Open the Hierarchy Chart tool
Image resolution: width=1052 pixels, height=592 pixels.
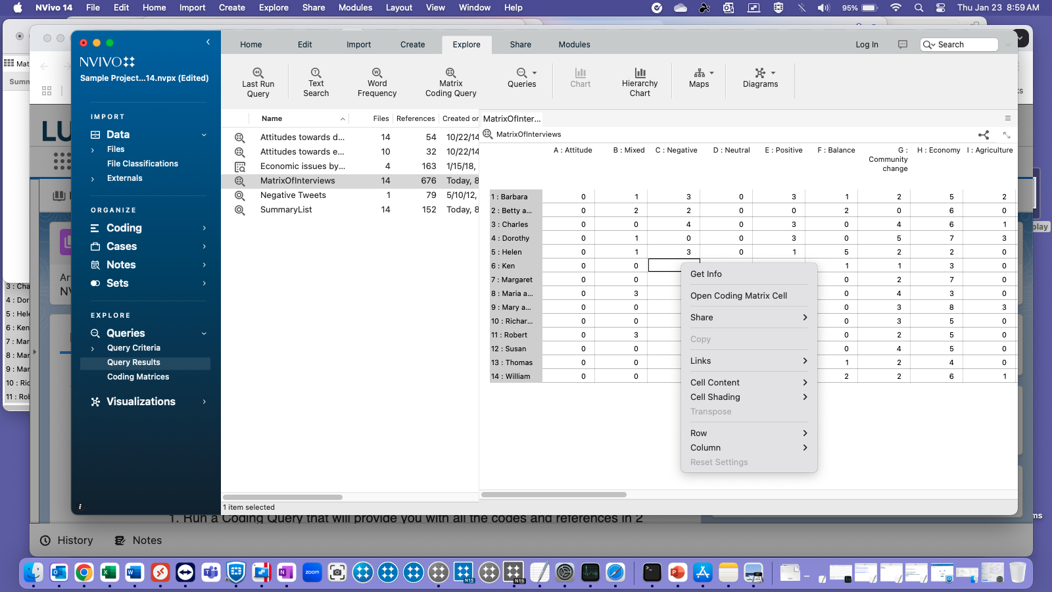tap(640, 80)
